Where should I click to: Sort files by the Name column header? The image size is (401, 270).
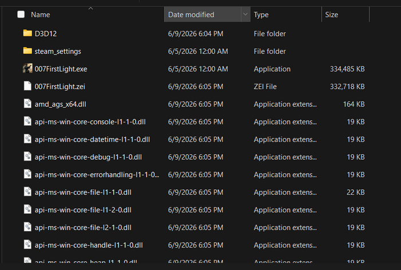coord(41,14)
